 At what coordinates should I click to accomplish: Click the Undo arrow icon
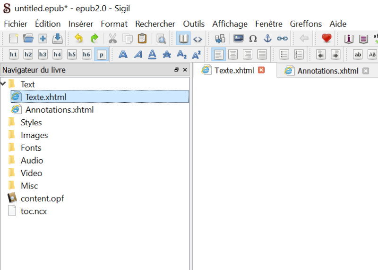point(78,39)
